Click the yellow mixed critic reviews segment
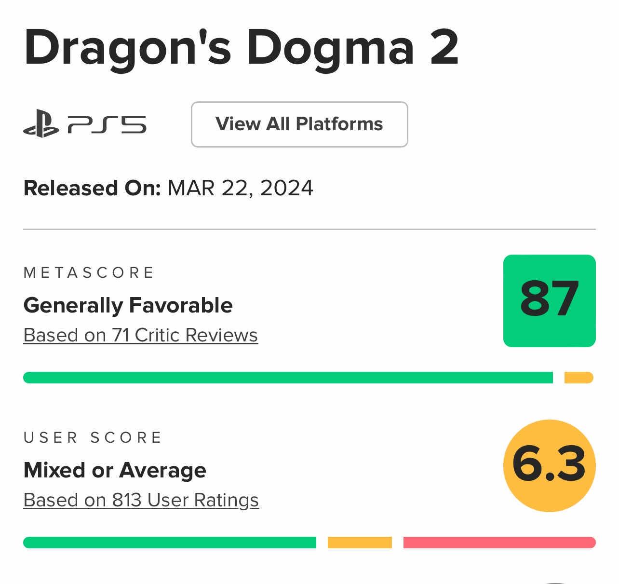The height and width of the screenshot is (584, 619). pos(579,378)
